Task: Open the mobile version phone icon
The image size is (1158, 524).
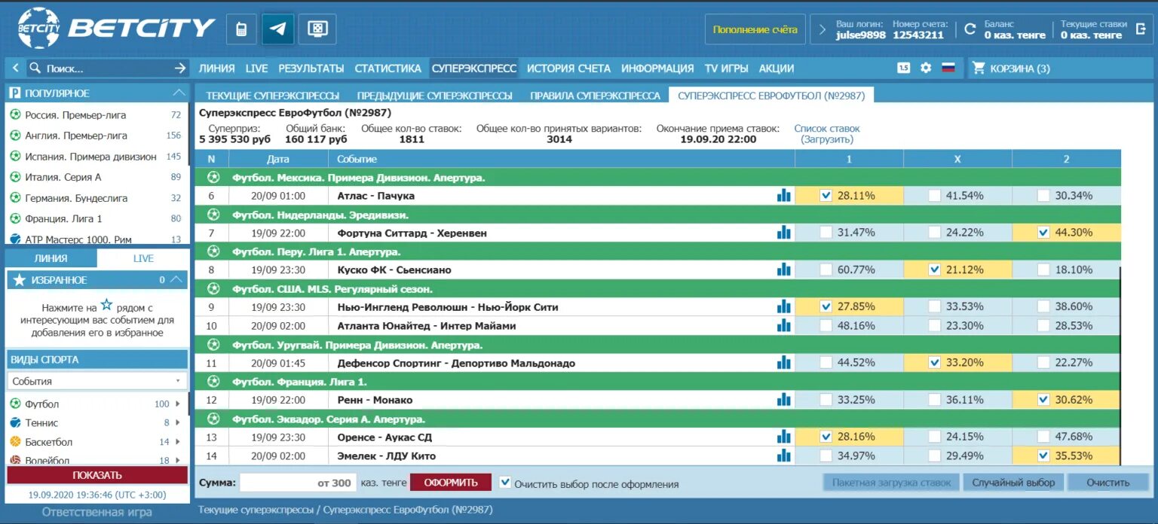Action: [241, 29]
